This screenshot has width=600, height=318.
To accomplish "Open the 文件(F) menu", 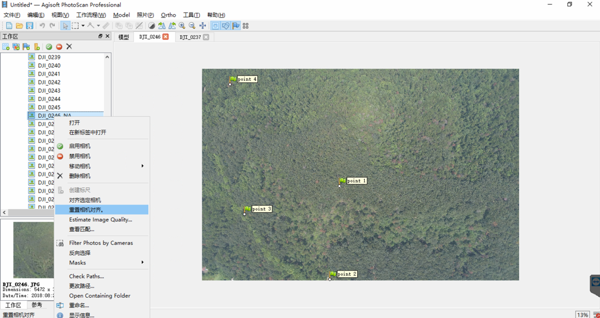I will pyautogui.click(x=12, y=15).
